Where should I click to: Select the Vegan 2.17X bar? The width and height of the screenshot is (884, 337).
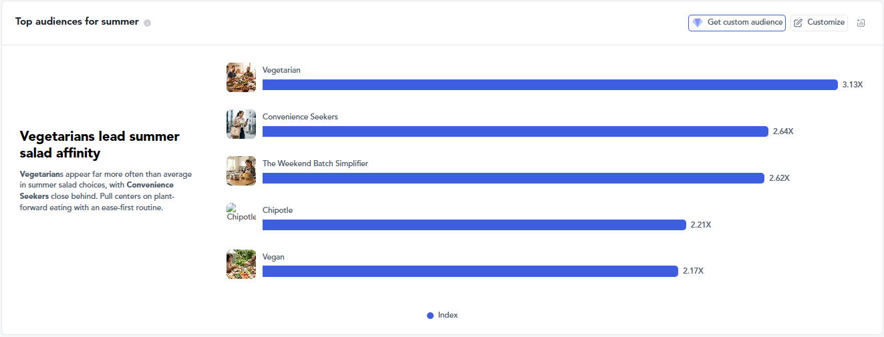[x=470, y=272]
